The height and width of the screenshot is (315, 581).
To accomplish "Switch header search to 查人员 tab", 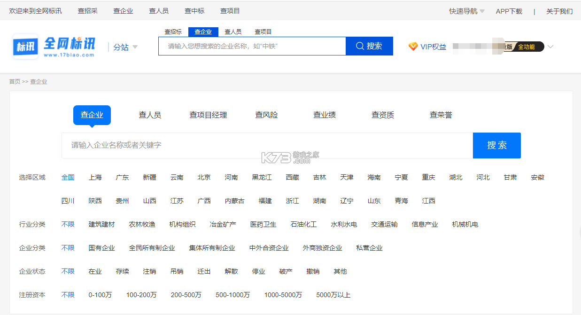I will coord(233,31).
